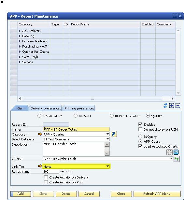Screen dimensions: 184x200
Task: Choose the B1Query radio option
Action: [140, 136]
